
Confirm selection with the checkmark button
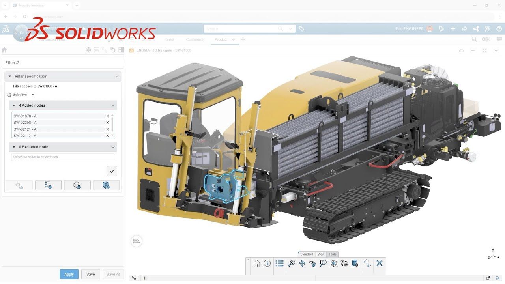[x=112, y=171]
